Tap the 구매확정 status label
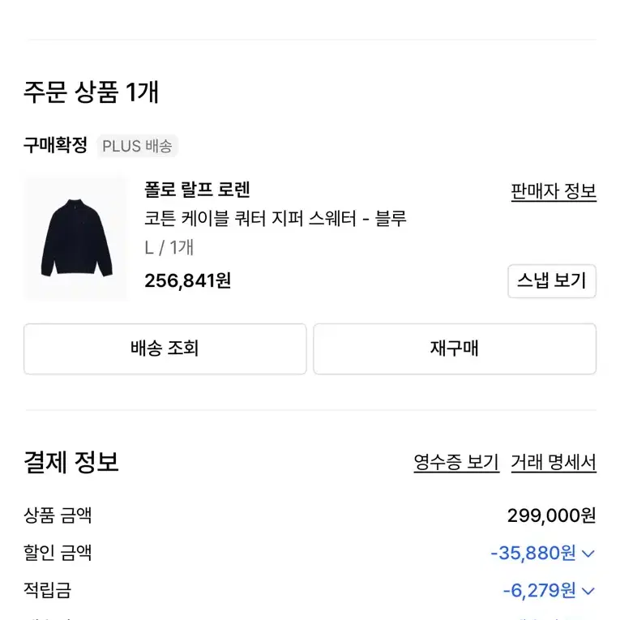The image size is (620, 620). [x=55, y=145]
